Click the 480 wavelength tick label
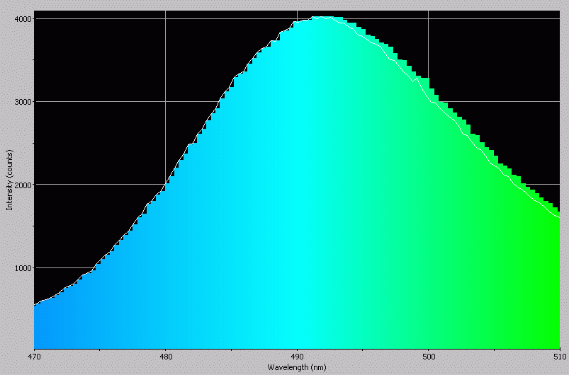 (x=165, y=358)
